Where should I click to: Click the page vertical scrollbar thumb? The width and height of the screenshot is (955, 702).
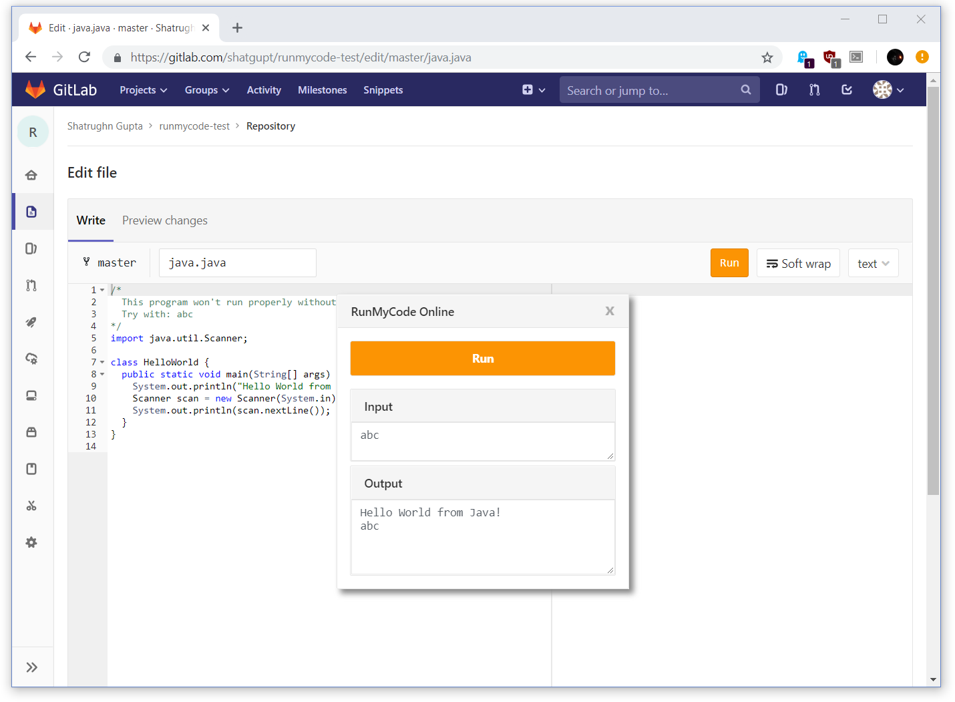[x=933, y=291]
